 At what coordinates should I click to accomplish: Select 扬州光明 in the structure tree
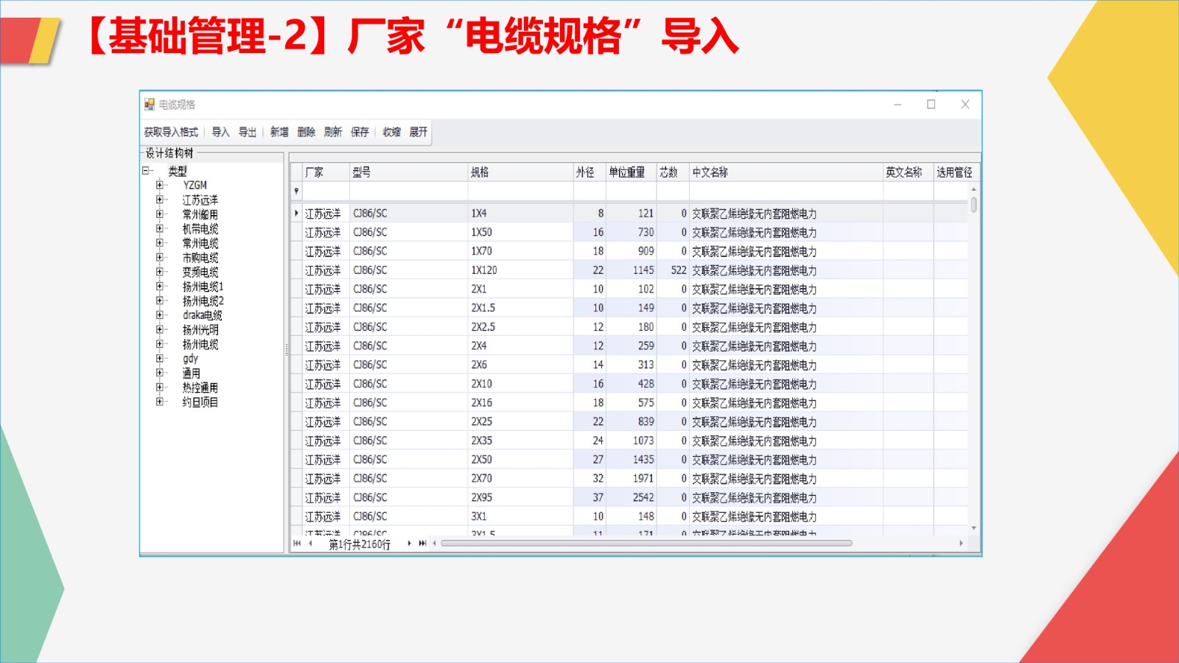(x=200, y=330)
